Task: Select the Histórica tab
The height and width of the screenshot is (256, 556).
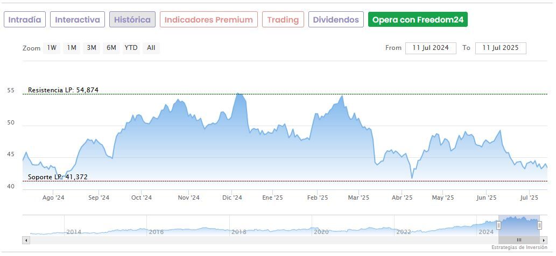Action: point(132,20)
